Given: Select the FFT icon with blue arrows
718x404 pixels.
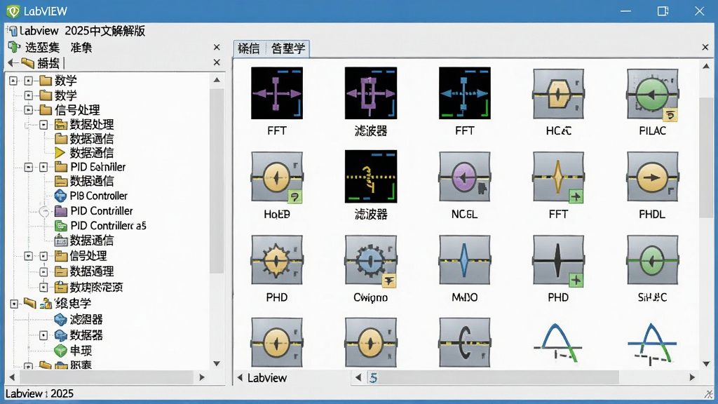Looking at the screenshot, I should (464, 93).
